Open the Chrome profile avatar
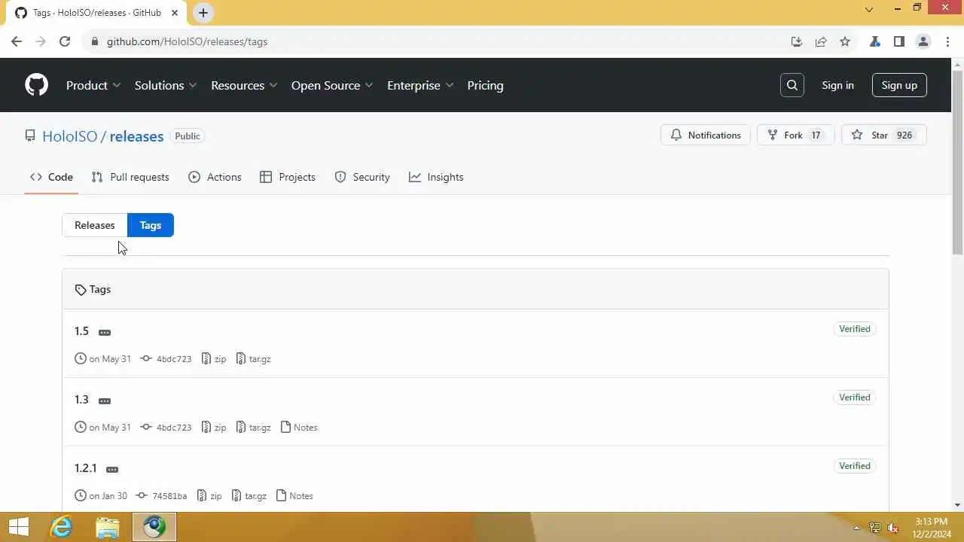The height and width of the screenshot is (542, 964). click(923, 41)
